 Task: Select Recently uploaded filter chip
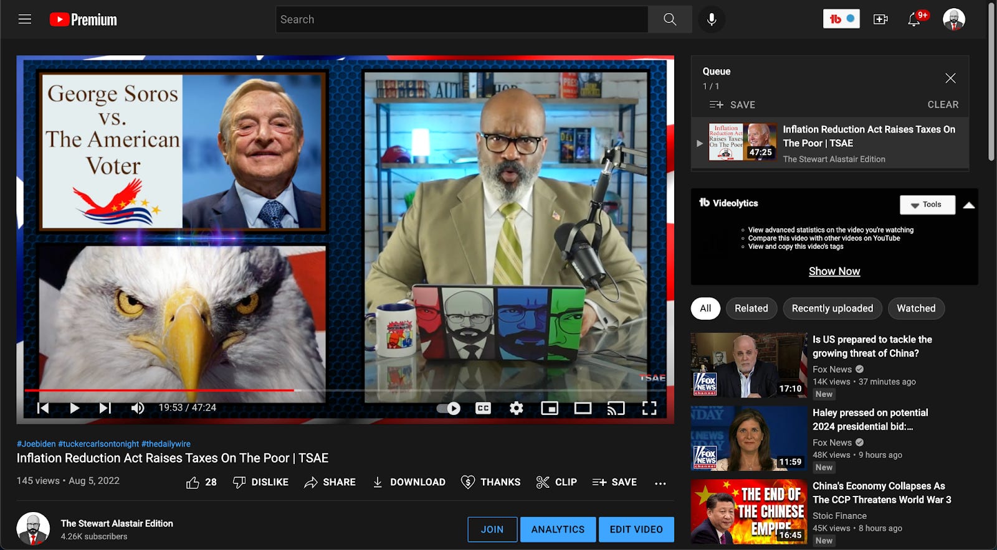[x=832, y=308]
